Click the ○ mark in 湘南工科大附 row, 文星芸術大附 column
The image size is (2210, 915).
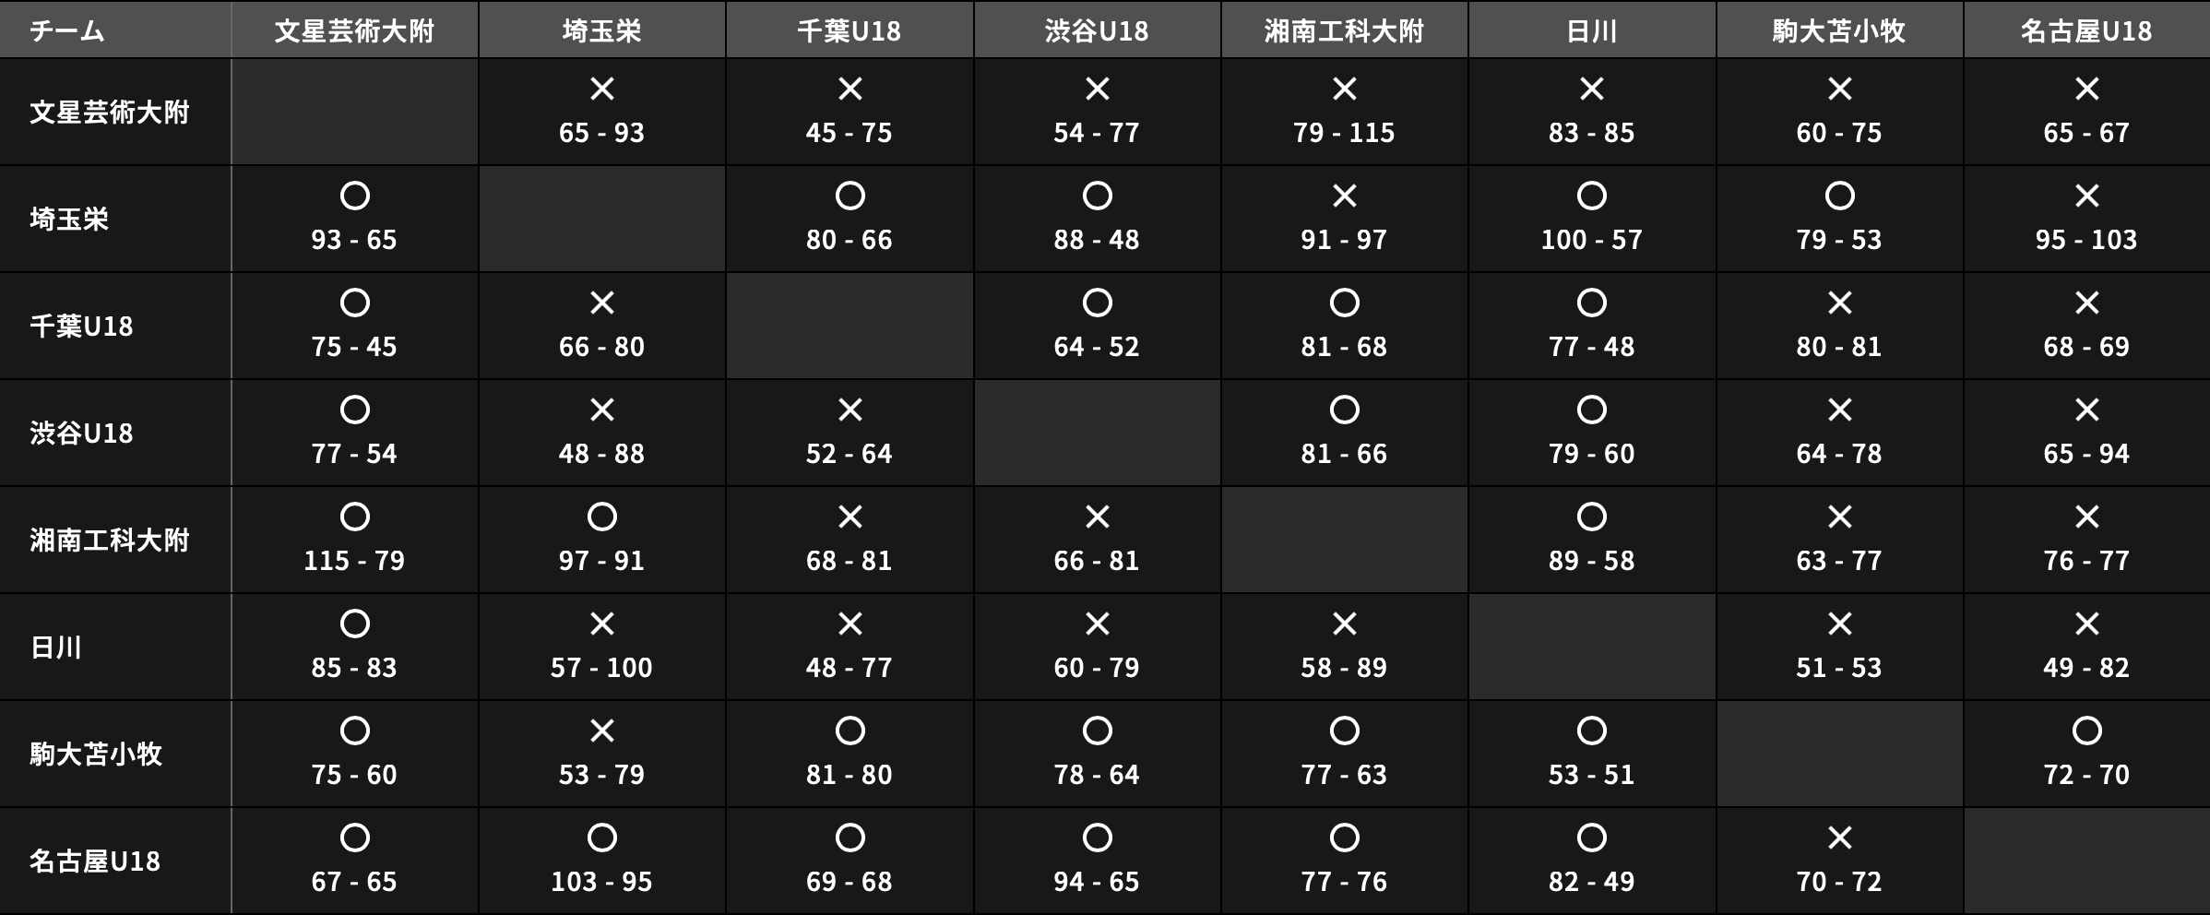coord(354,517)
